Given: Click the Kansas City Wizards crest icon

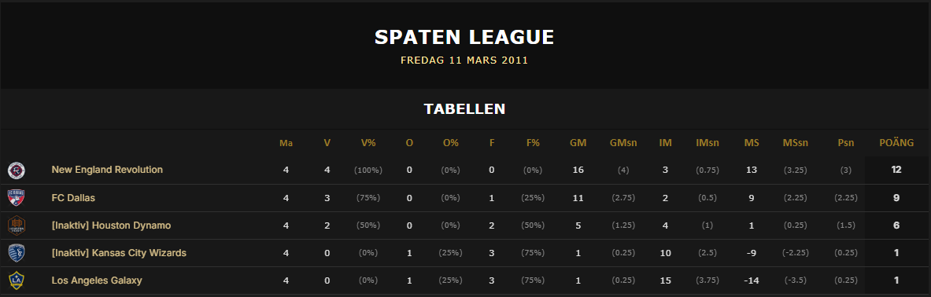Looking at the screenshot, I should coord(16,253).
